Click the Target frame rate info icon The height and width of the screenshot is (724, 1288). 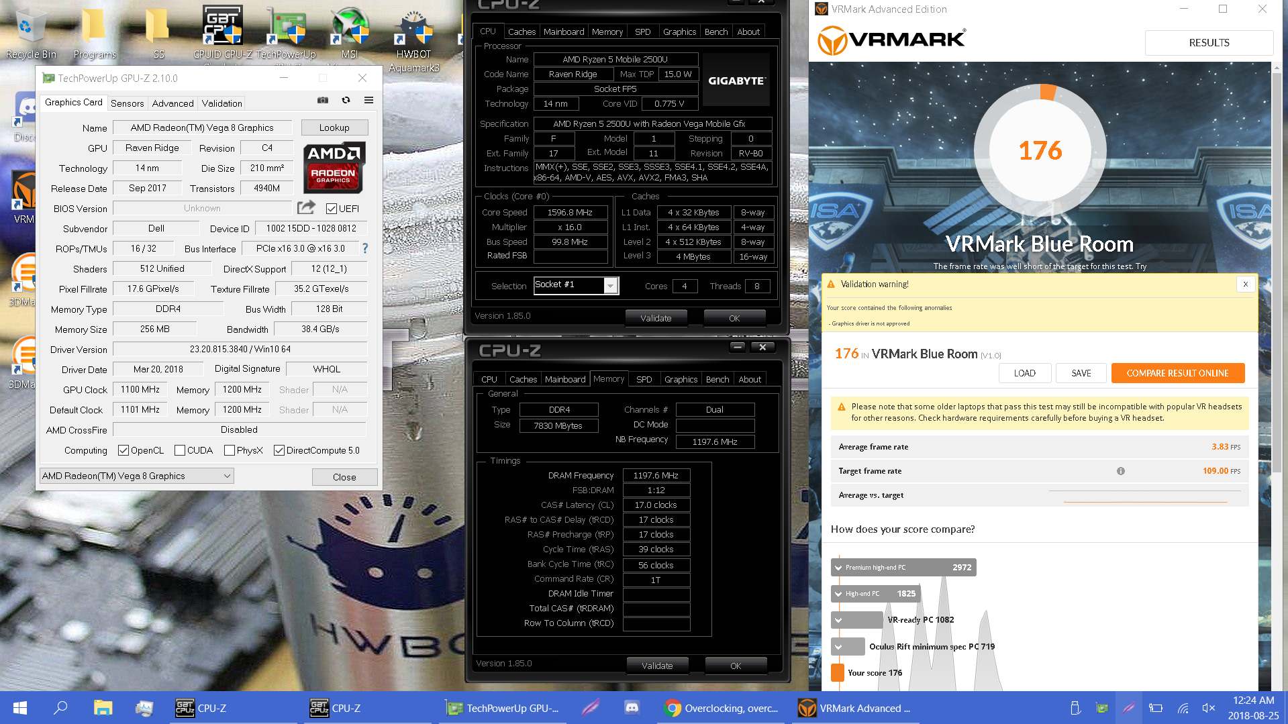[1120, 471]
